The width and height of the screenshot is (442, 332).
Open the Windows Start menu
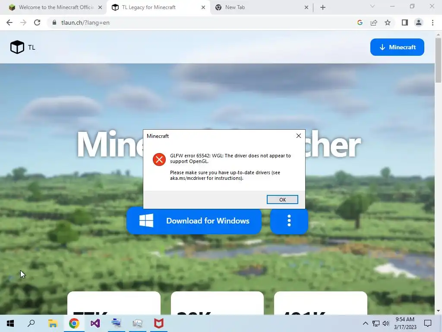tap(10, 323)
